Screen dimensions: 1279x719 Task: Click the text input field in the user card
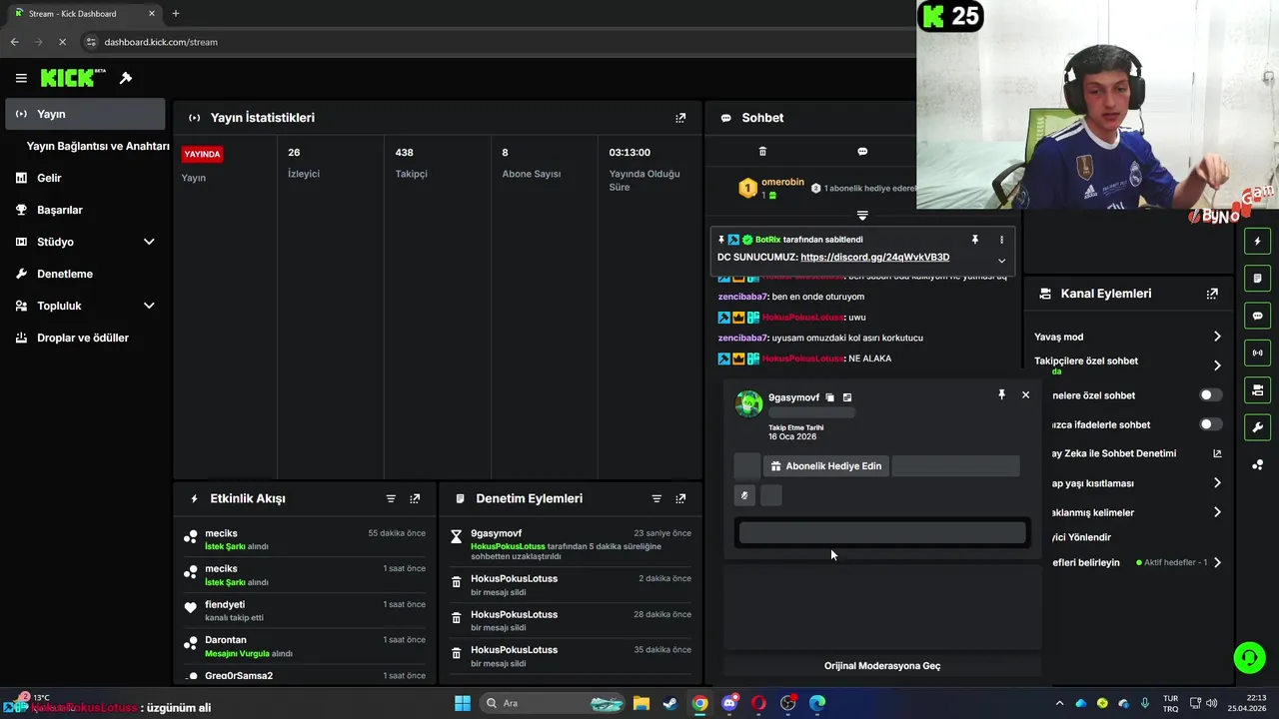(882, 533)
